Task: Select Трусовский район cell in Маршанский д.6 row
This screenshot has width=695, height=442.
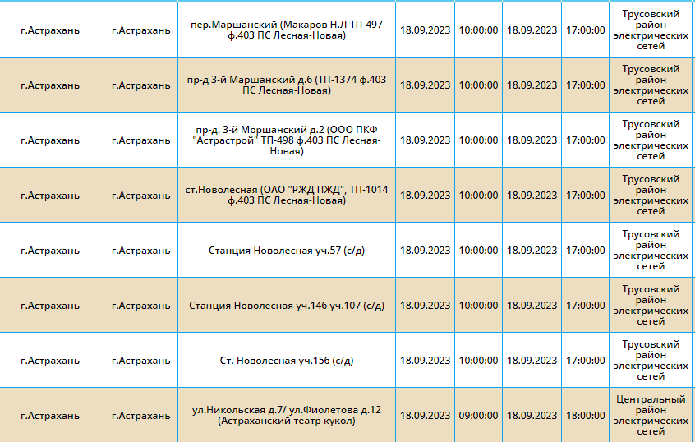Action: pyautogui.click(x=651, y=85)
